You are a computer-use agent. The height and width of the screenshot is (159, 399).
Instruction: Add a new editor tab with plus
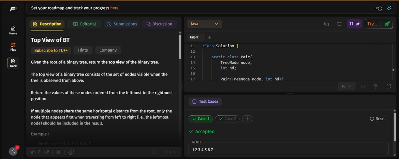coord(209,37)
